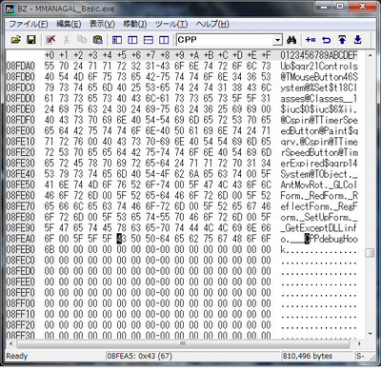Open the ファイル(F) menu
This screenshot has height=370, width=381.
(29, 24)
